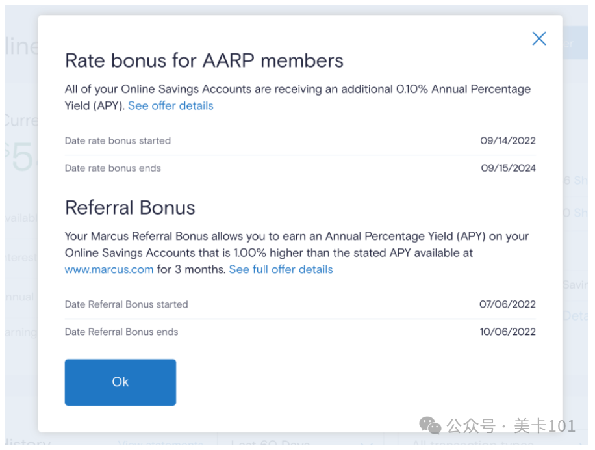
Task: Click the WeChat logo icon in watermark
Action: click(430, 426)
